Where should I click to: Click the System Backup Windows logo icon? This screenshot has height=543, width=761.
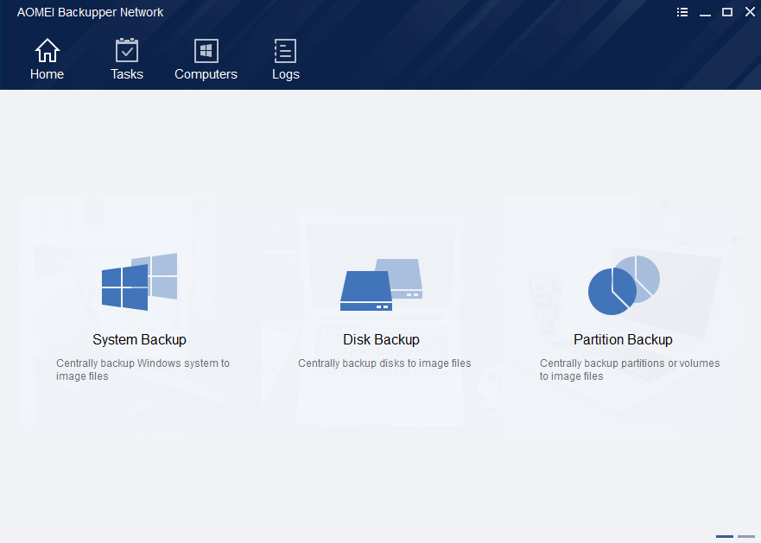(139, 281)
